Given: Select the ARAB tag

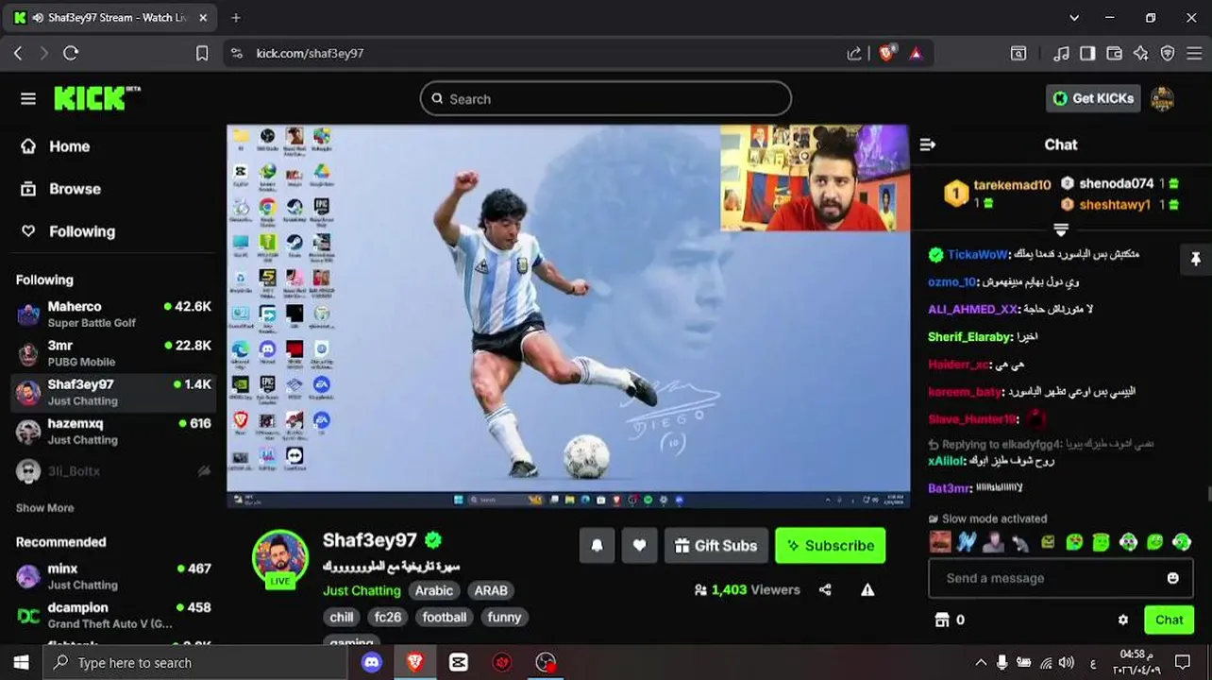Looking at the screenshot, I should [491, 590].
